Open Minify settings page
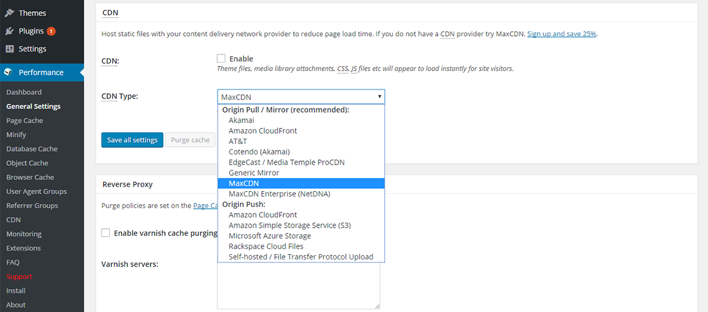The image size is (708, 312). click(x=17, y=134)
